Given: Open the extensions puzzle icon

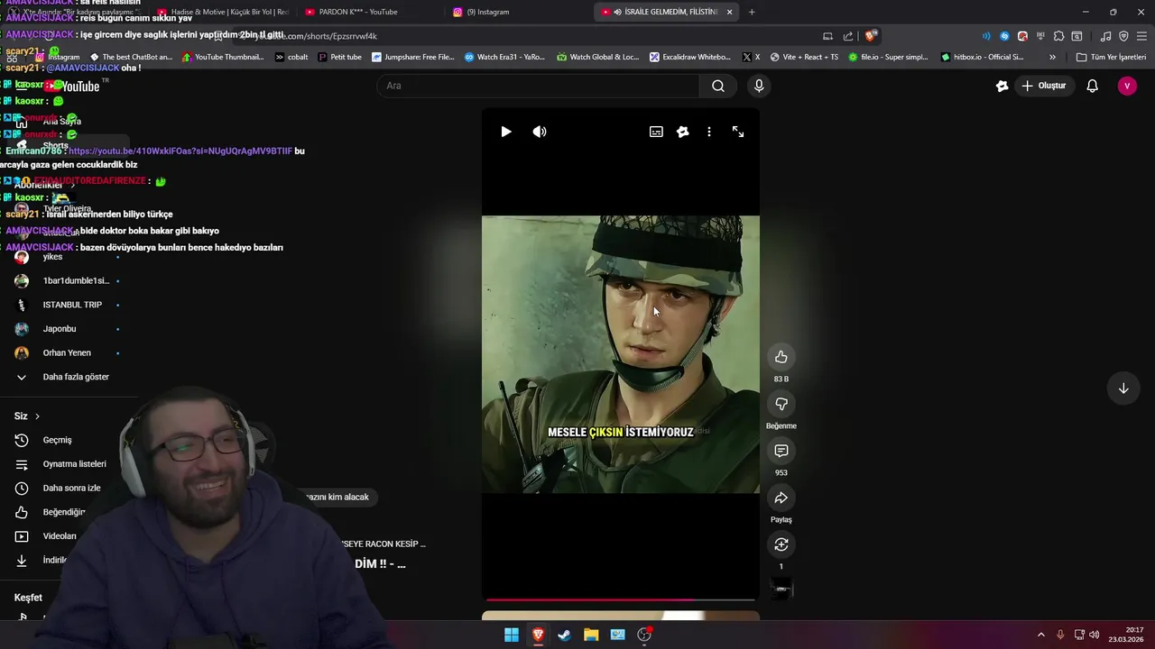Looking at the screenshot, I should click(1058, 36).
